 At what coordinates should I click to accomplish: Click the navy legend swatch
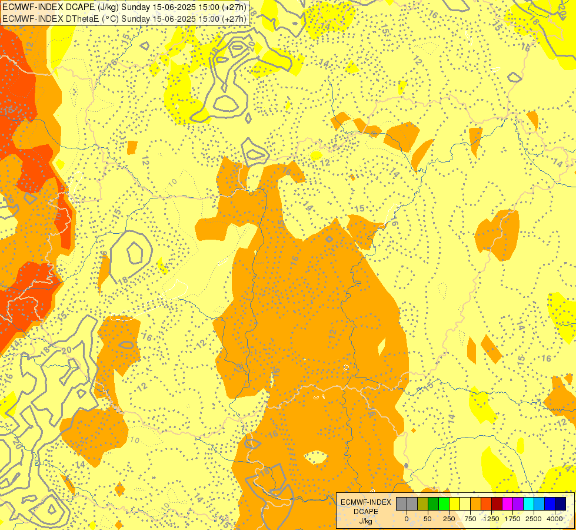click(561, 503)
